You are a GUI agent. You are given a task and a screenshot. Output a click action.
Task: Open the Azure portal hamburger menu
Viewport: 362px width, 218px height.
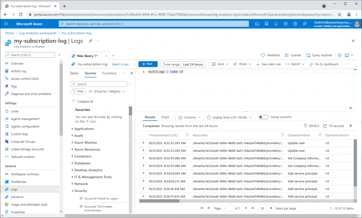coord(6,24)
